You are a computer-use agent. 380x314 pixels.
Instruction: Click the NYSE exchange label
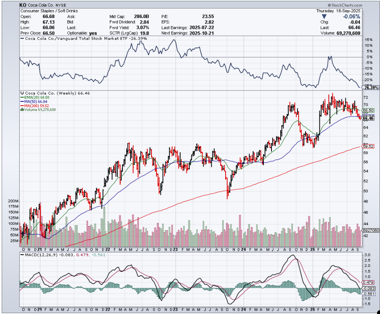(x=61, y=5)
